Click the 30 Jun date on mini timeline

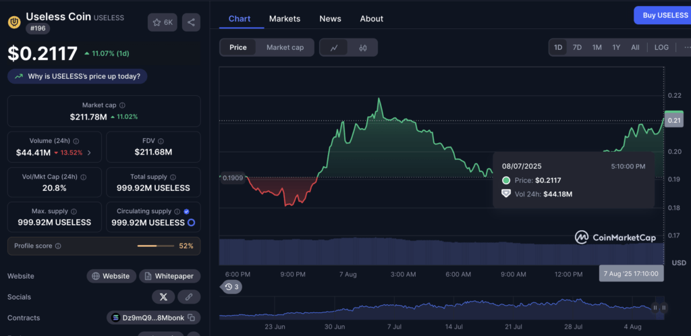click(335, 327)
